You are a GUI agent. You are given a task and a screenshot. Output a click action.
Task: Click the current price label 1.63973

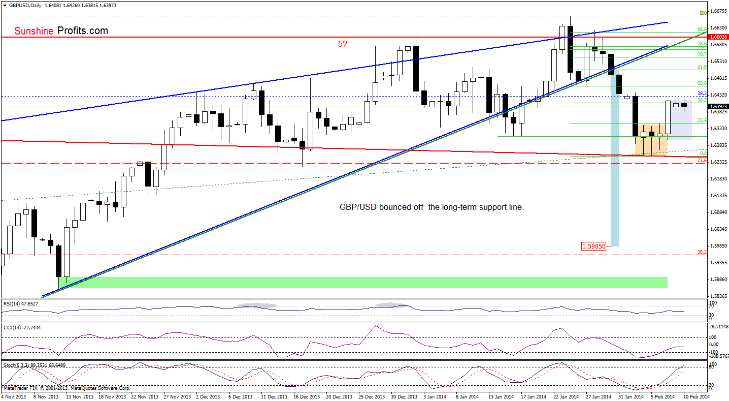(x=718, y=106)
